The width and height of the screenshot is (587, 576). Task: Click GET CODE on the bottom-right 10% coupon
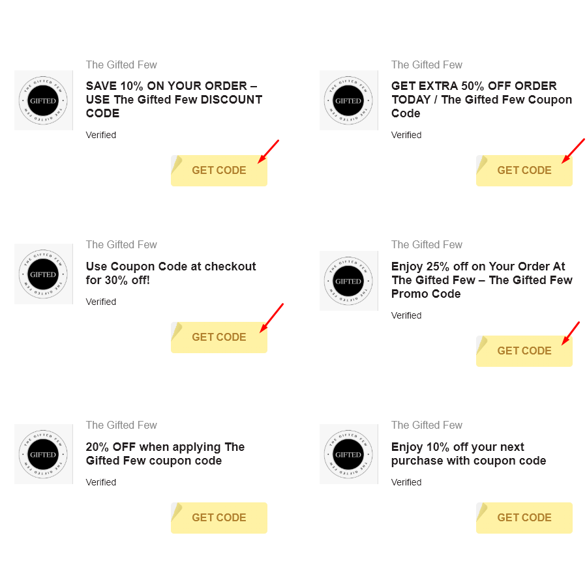tap(524, 517)
